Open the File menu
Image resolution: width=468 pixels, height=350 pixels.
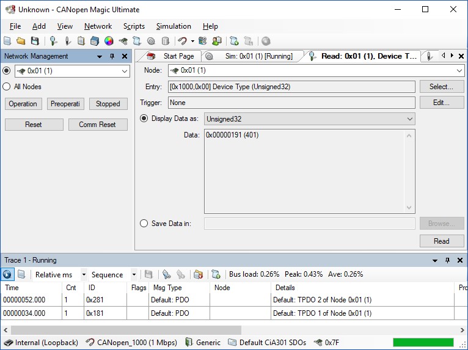[x=15, y=26]
